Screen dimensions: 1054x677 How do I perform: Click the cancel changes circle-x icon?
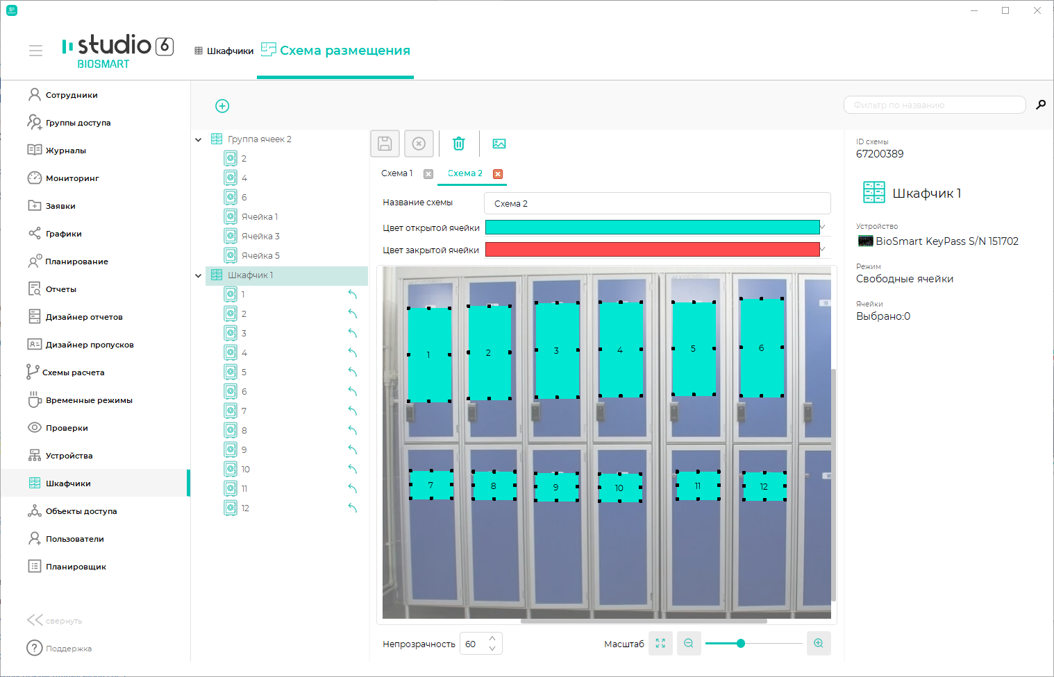[419, 144]
